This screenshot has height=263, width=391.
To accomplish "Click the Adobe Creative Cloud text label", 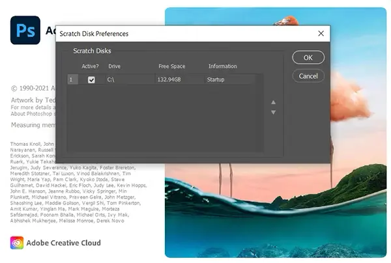I will tap(64, 243).
